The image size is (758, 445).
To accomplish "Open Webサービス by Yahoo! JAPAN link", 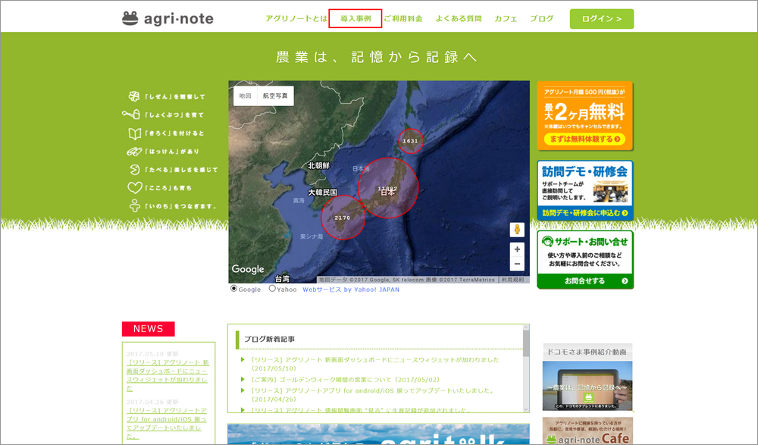I will click(x=351, y=290).
